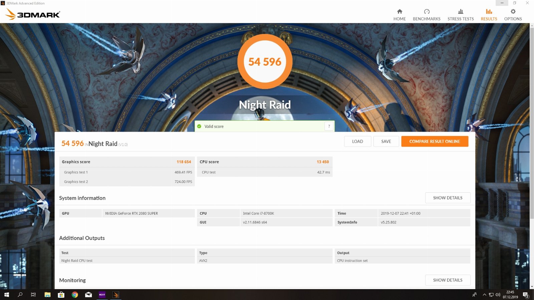Open the notification action center
534x300 pixels.
[x=526, y=295]
